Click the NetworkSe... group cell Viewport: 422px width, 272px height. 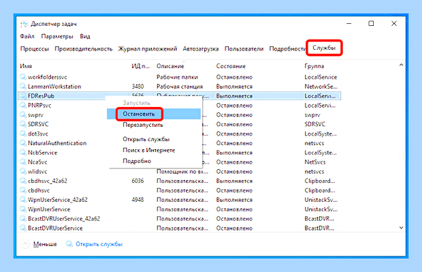click(x=321, y=87)
